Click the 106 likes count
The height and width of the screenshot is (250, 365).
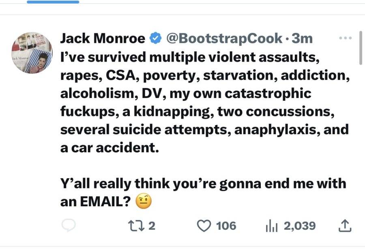[226, 226]
